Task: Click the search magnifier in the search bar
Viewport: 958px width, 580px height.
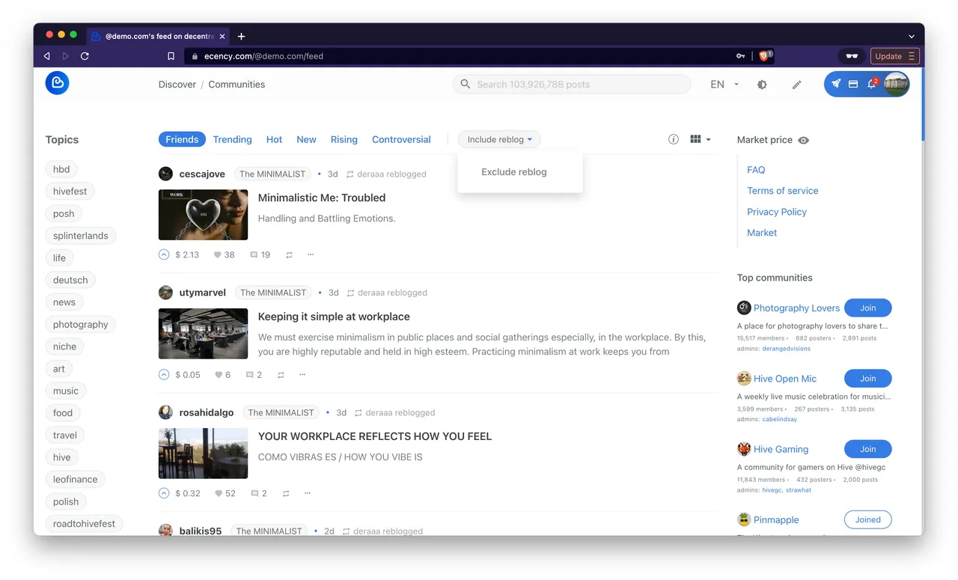Action: pos(465,84)
